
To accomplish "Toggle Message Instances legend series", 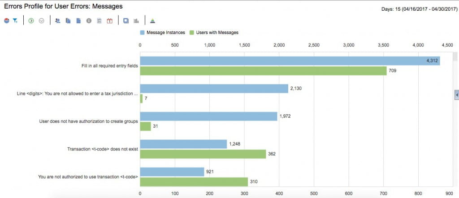I will pos(162,33).
